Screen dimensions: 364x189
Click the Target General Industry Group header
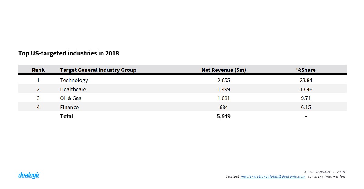point(98,70)
